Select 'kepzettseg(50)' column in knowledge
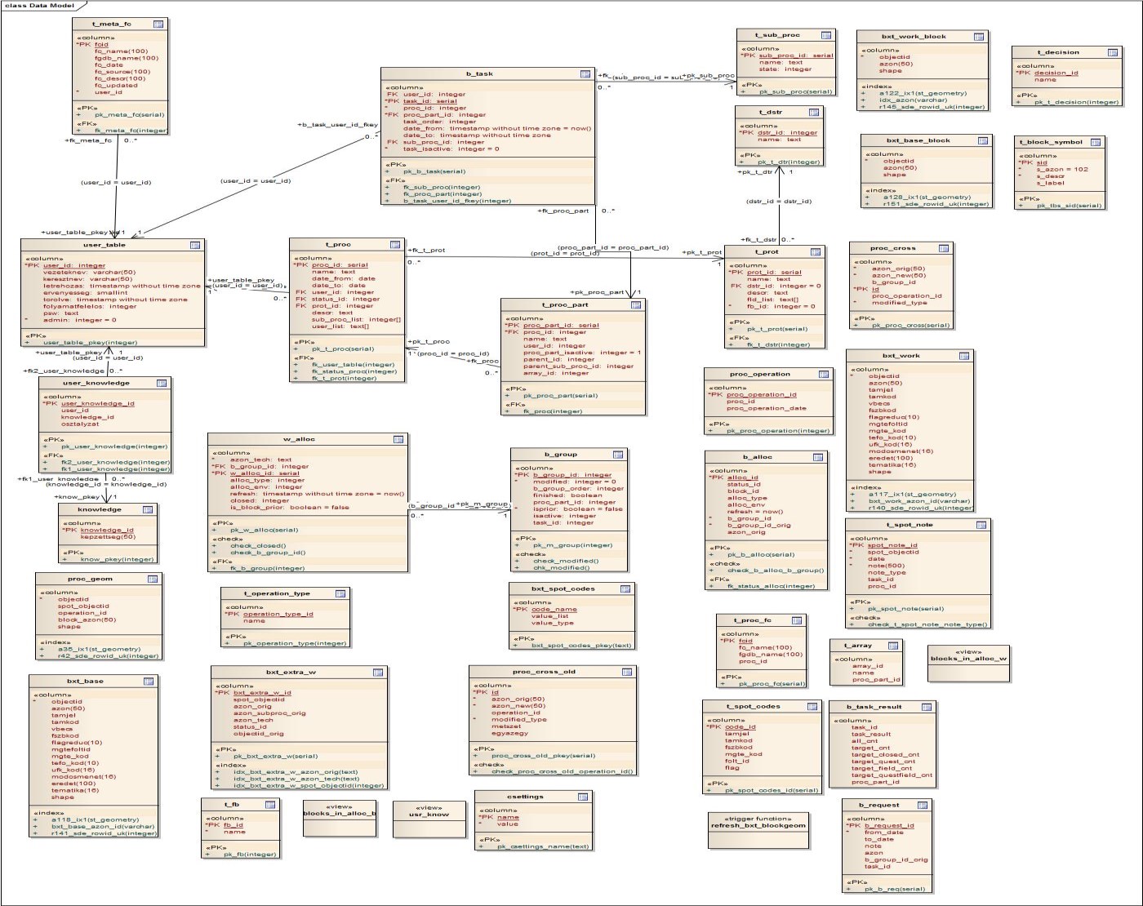 click(108, 537)
